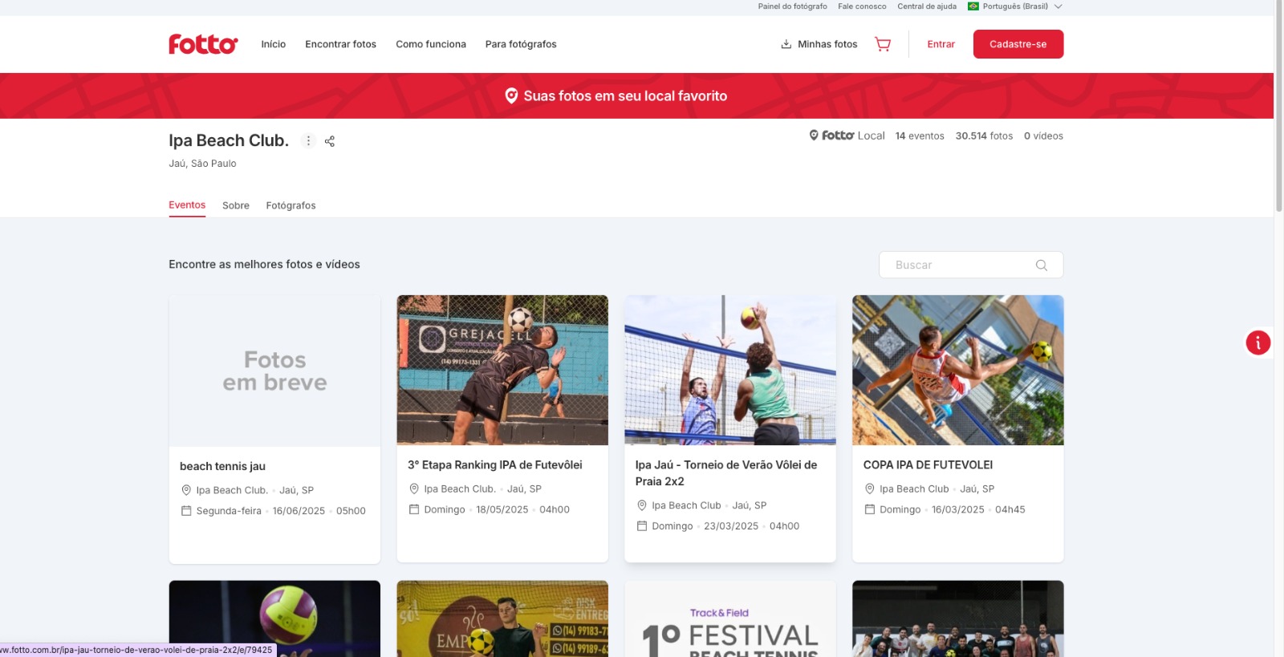This screenshot has height=657, width=1284.
Task: Click the search magnifier icon
Action: pos(1042,266)
